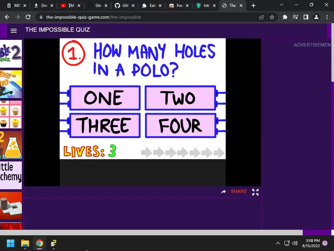Choose the answer TWO
Image resolution: width=334 pixels, height=251 pixels.
point(180,98)
